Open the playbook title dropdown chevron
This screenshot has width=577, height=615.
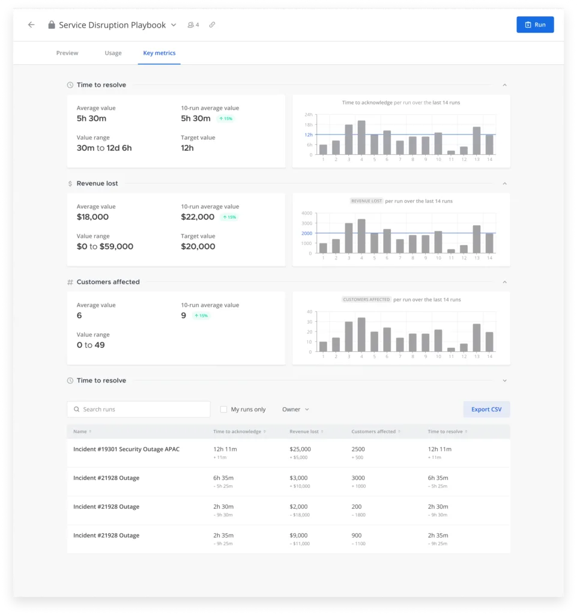pyautogui.click(x=174, y=25)
